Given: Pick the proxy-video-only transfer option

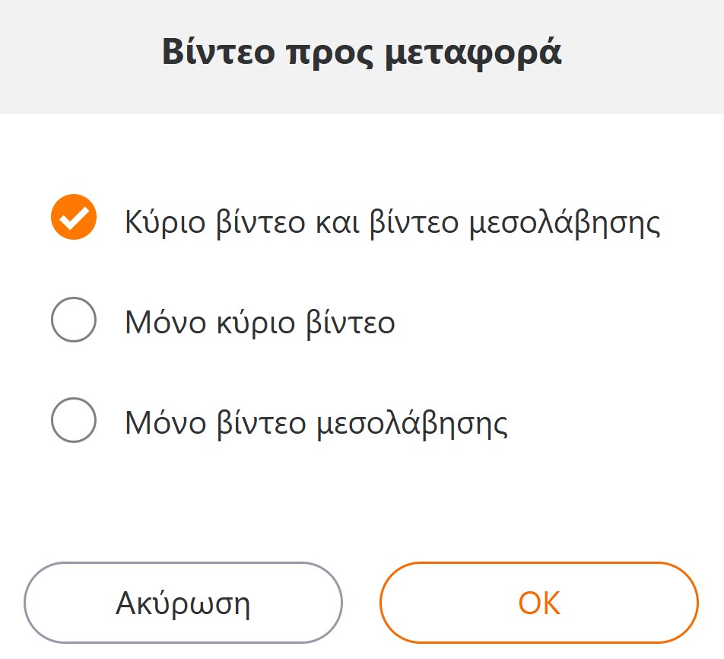Looking at the screenshot, I should coord(74,420).
